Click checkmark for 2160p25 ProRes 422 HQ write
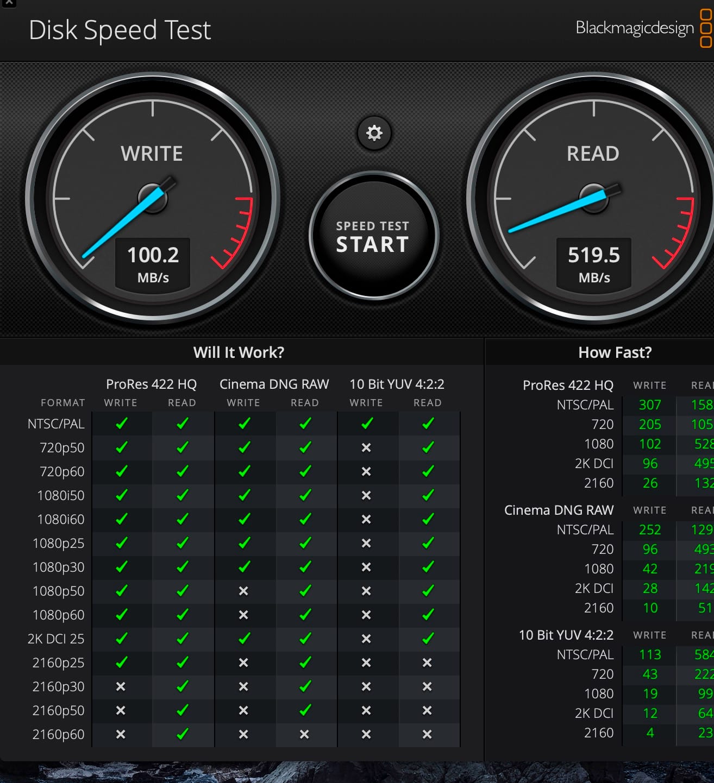This screenshot has height=783, width=714. 122,662
